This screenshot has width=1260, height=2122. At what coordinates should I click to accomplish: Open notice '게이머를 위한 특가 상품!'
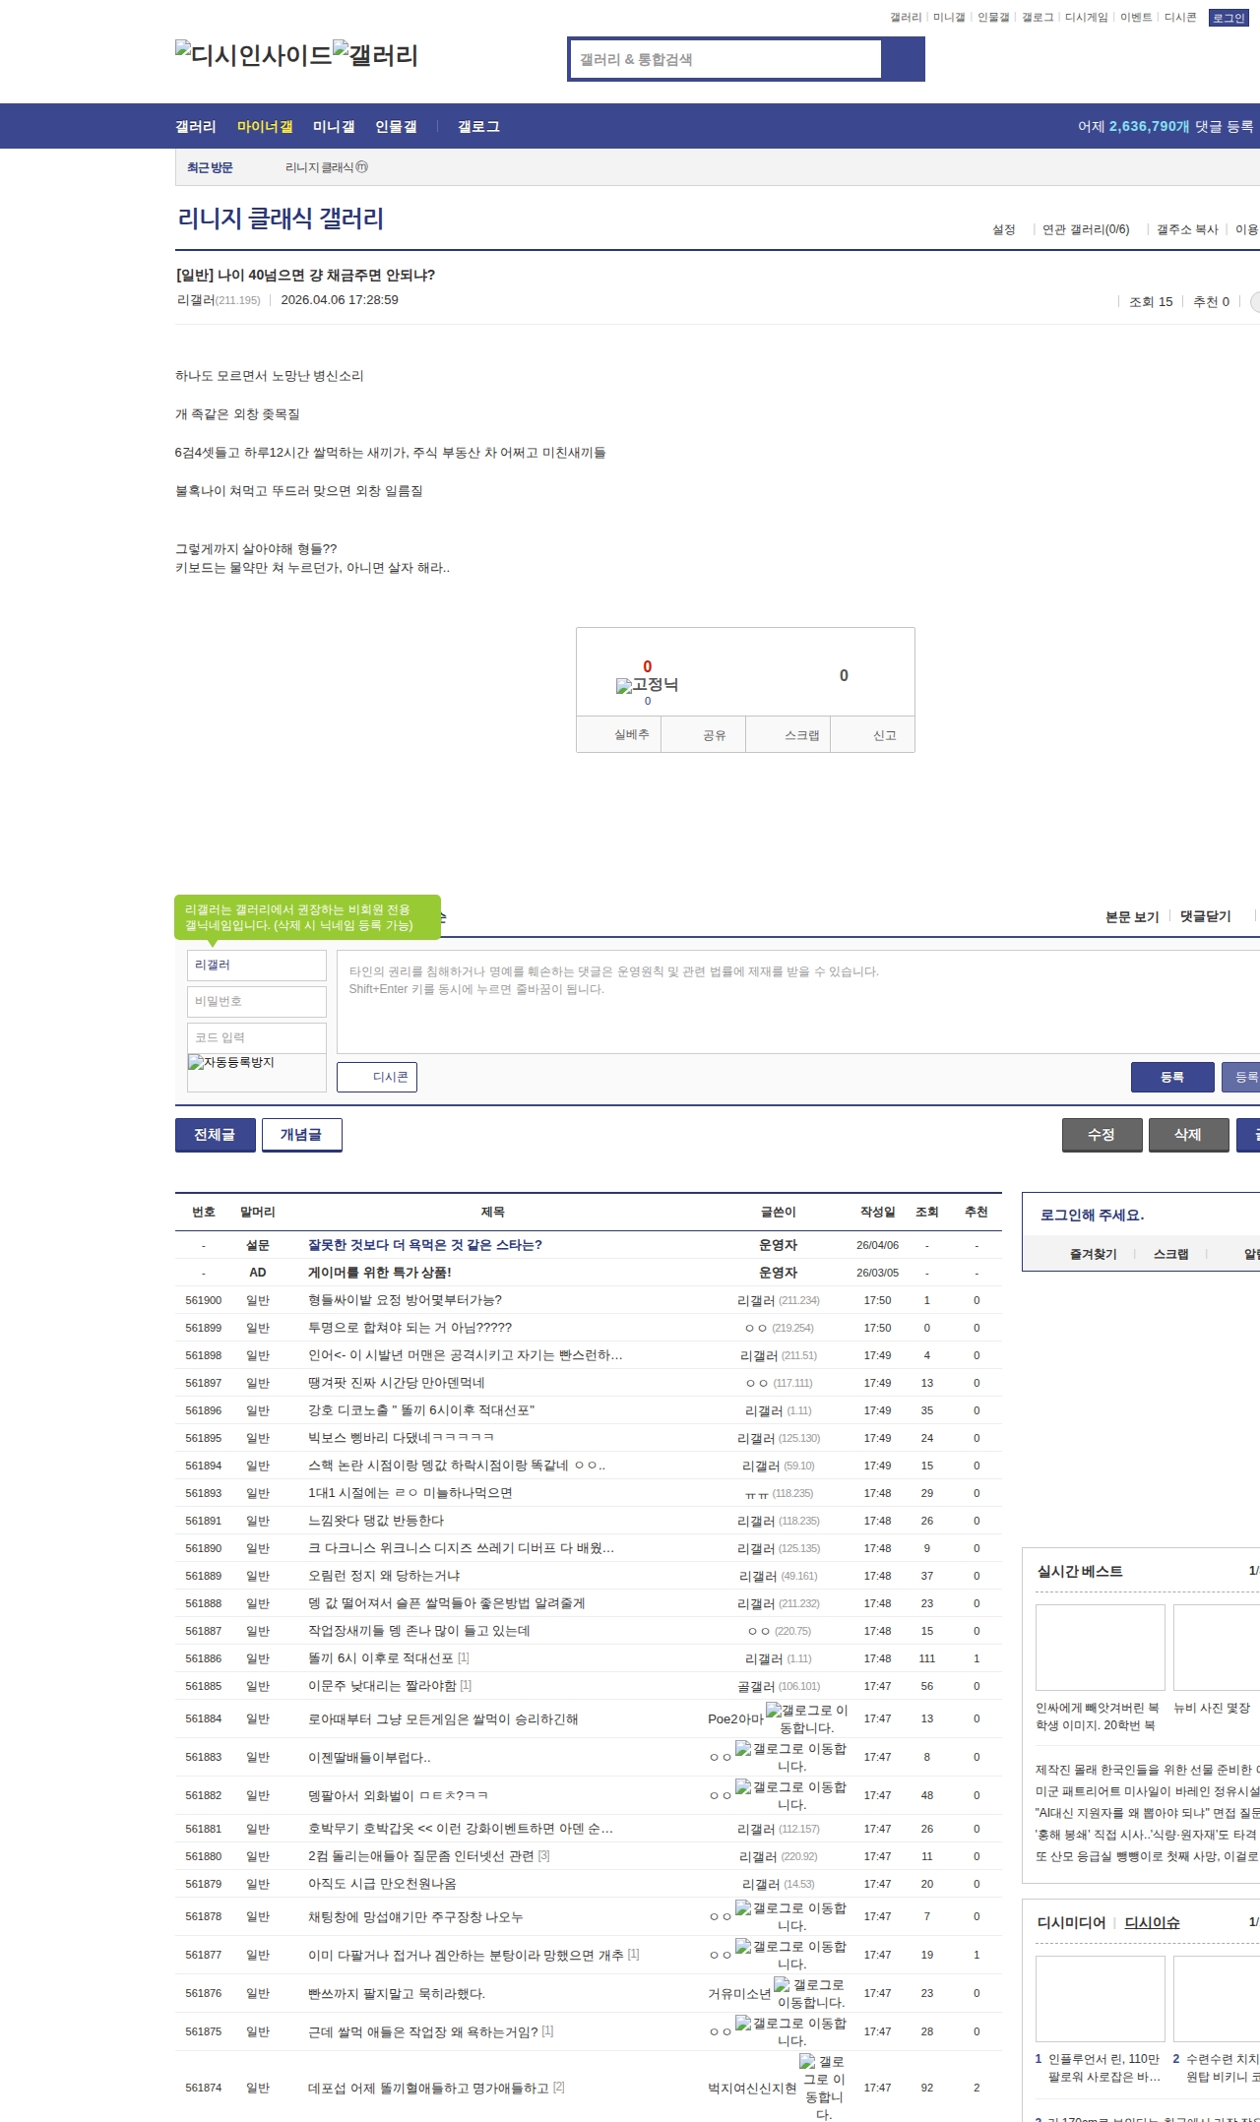point(380,1273)
